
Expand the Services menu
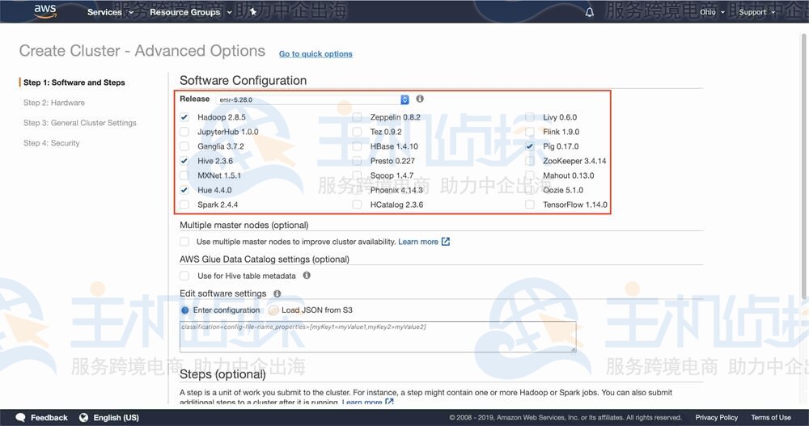[110, 12]
